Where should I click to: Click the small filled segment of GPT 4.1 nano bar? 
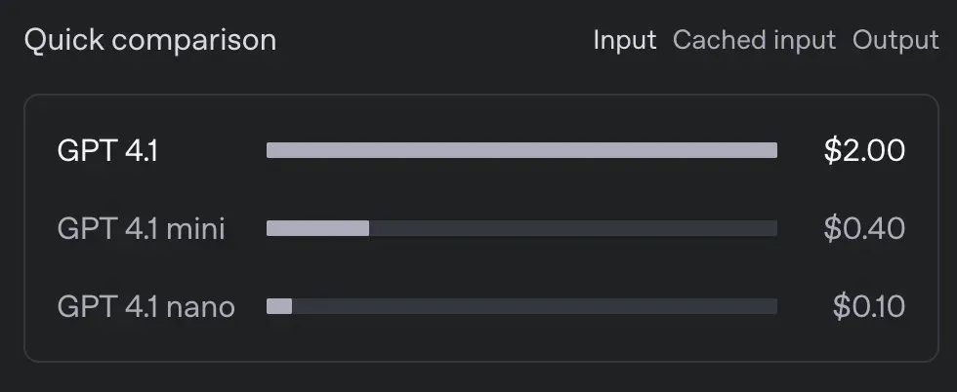pyautogui.click(x=279, y=306)
